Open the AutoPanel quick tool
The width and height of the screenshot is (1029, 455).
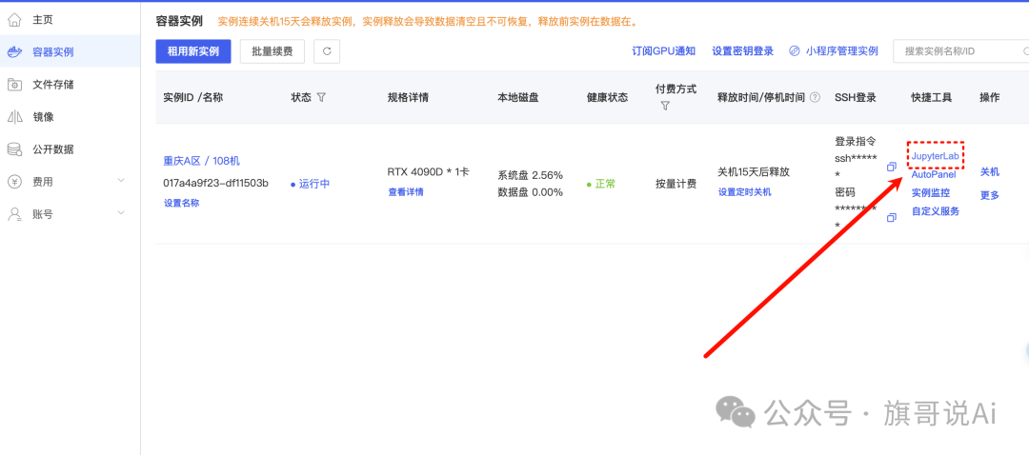point(933,174)
